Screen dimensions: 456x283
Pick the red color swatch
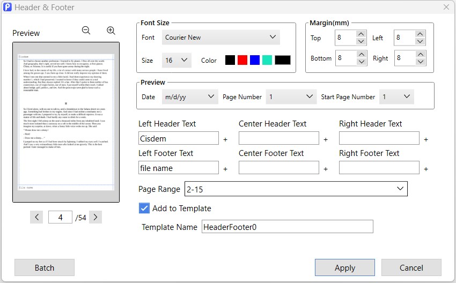[x=242, y=60]
